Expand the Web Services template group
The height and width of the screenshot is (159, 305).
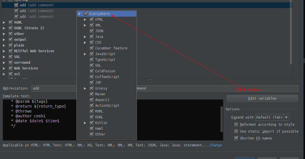(x=4, y=68)
